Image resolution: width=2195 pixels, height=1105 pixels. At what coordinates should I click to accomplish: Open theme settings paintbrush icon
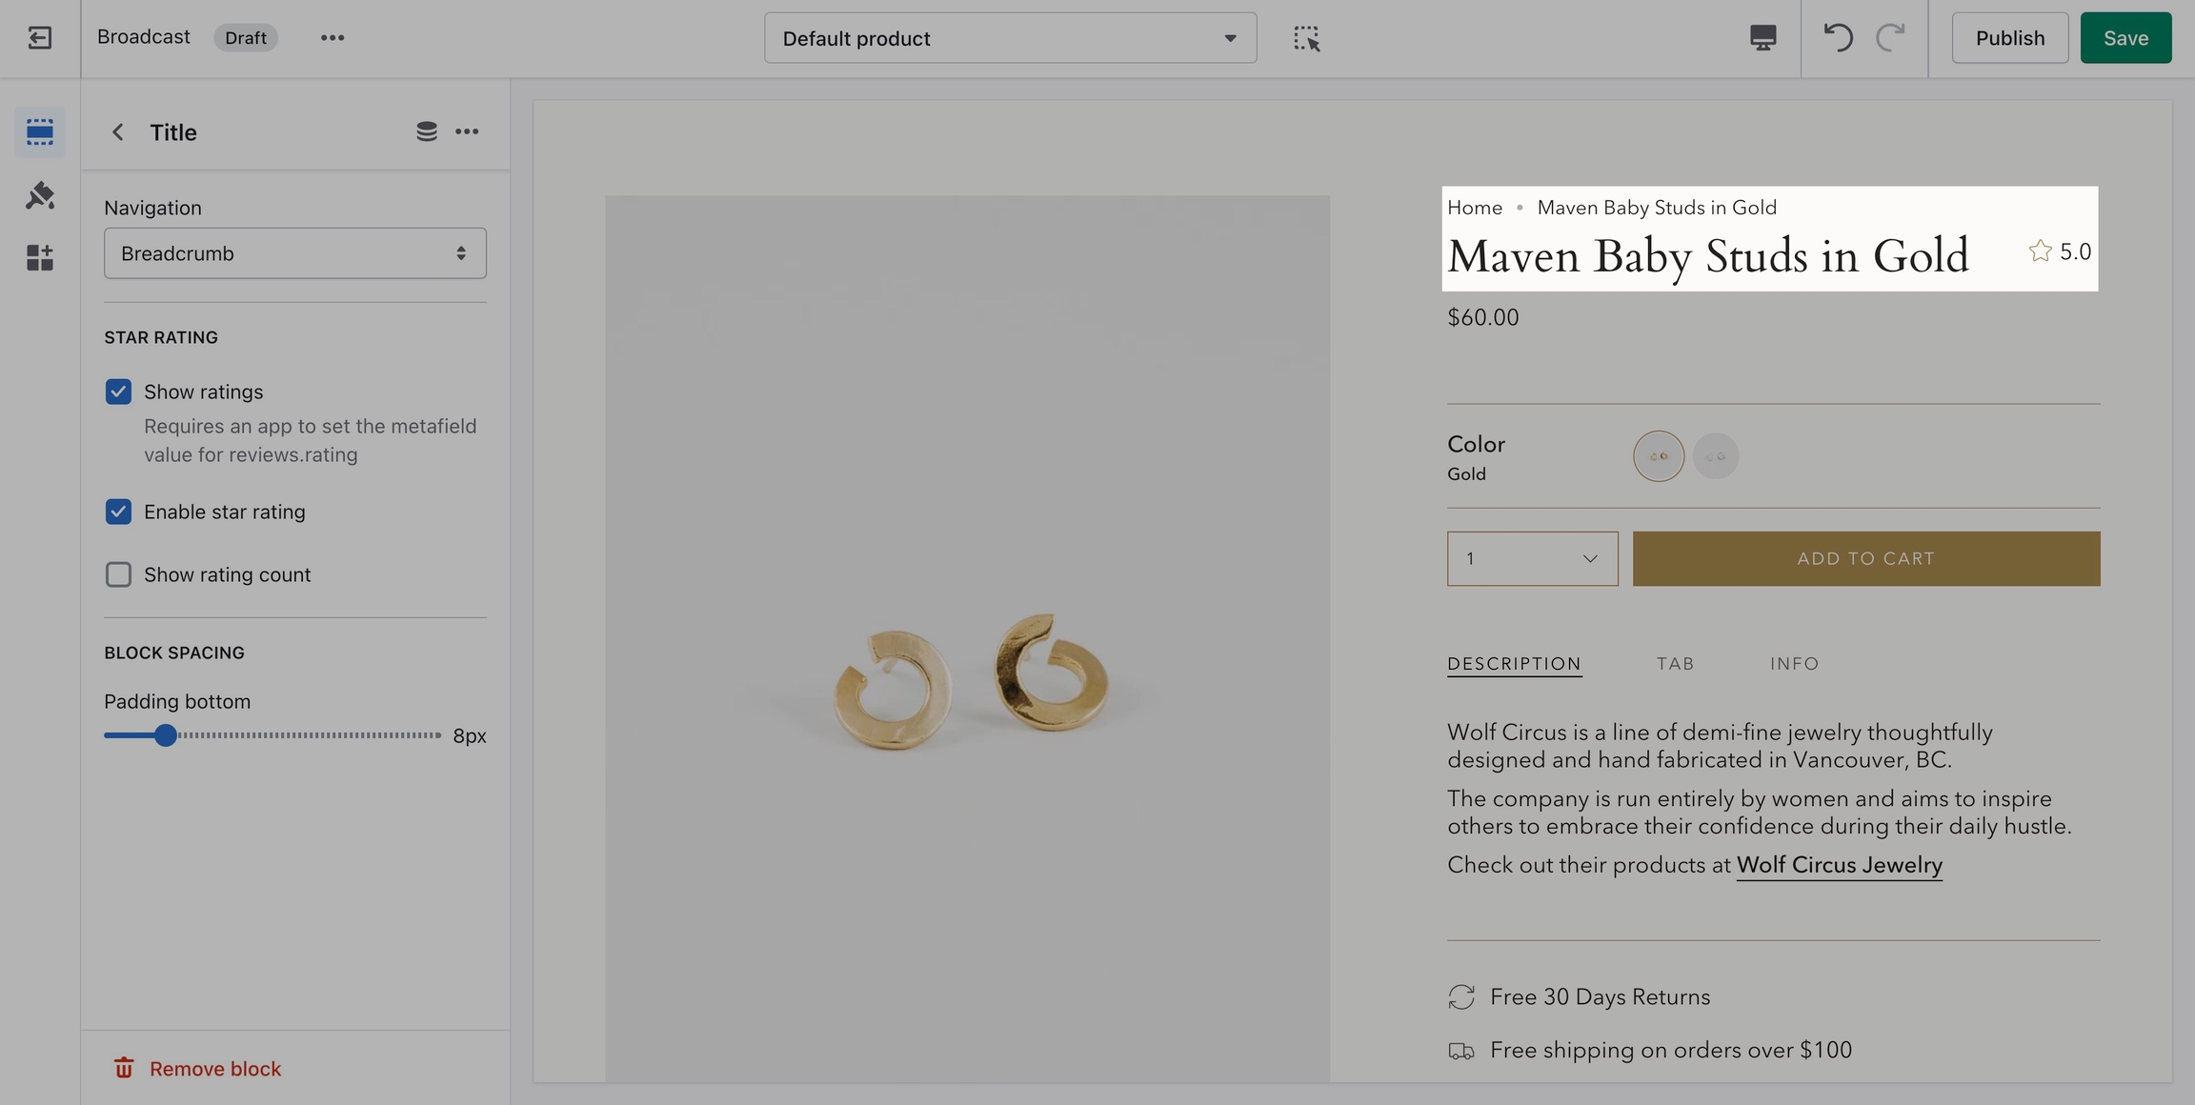point(39,195)
